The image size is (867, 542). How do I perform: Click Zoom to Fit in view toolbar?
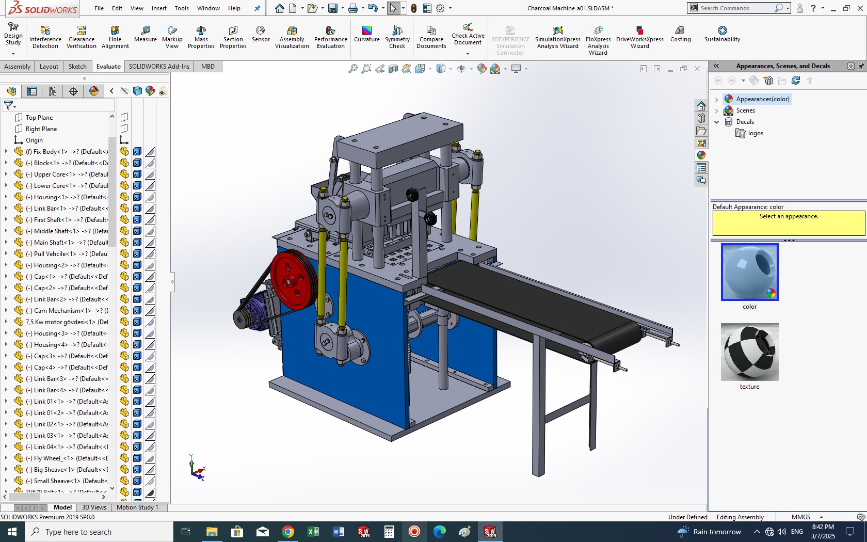coord(353,69)
